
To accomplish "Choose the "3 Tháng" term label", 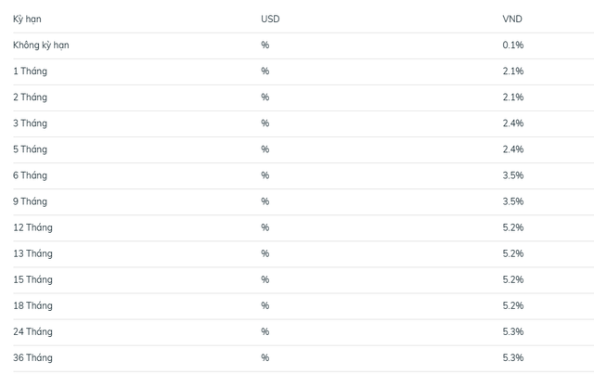I will [x=31, y=123].
